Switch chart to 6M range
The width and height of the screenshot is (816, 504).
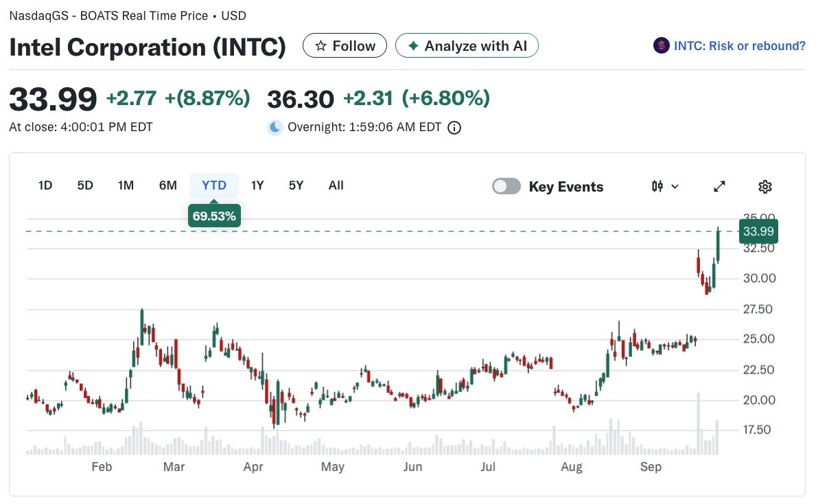point(168,185)
